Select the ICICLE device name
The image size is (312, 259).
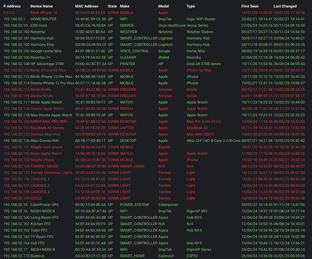click(36, 198)
